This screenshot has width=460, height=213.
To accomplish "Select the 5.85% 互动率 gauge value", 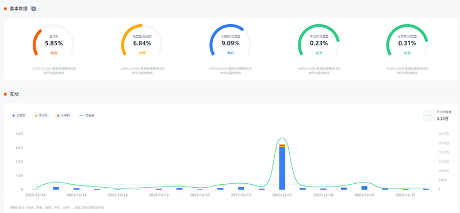I will click(x=53, y=44).
